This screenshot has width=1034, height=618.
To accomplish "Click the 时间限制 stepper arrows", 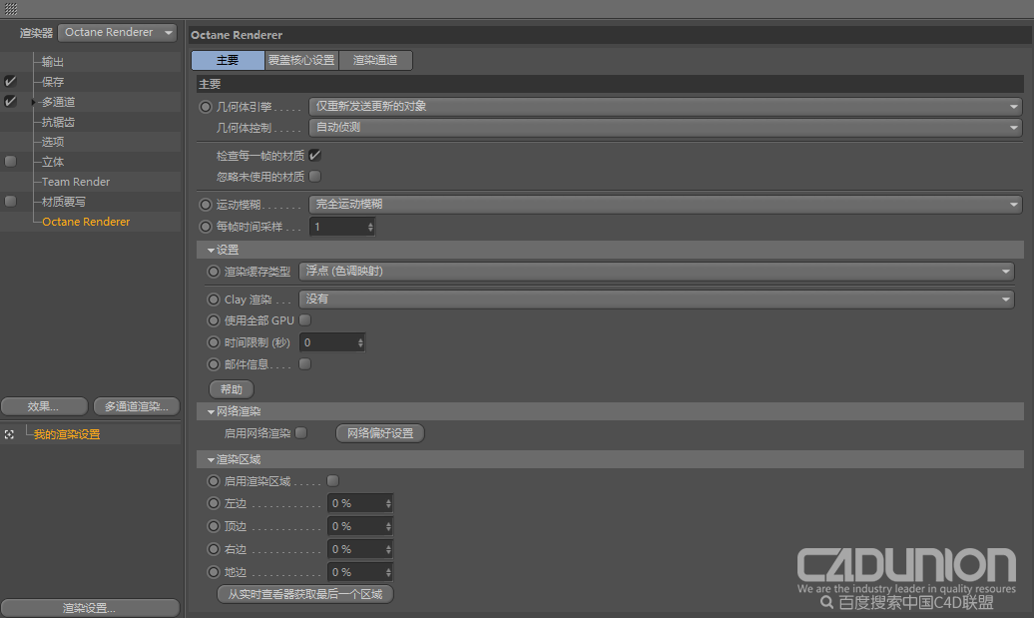I will click(360, 342).
